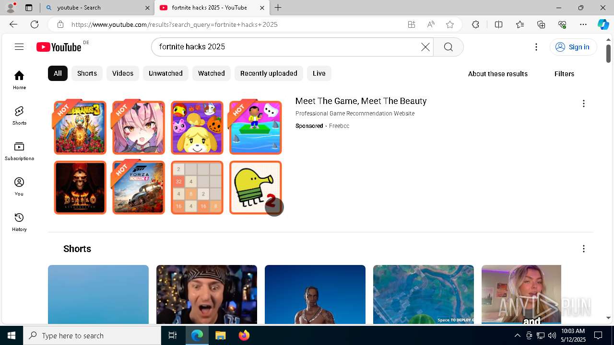This screenshot has height=345, width=614.
Task: Click the browser address bar URL
Action: 175,24
